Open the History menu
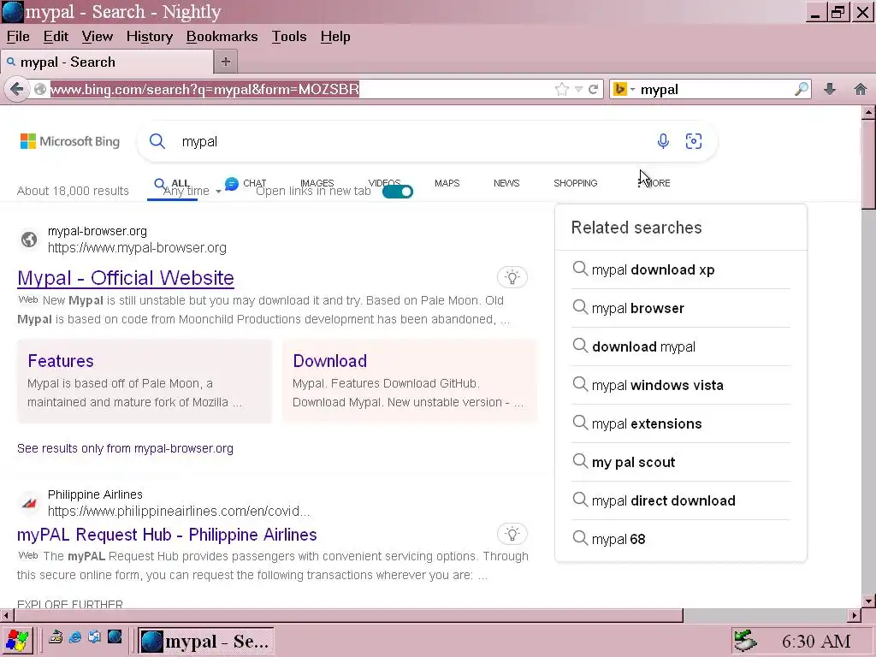The width and height of the screenshot is (876, 657). [x=149, y=36]
